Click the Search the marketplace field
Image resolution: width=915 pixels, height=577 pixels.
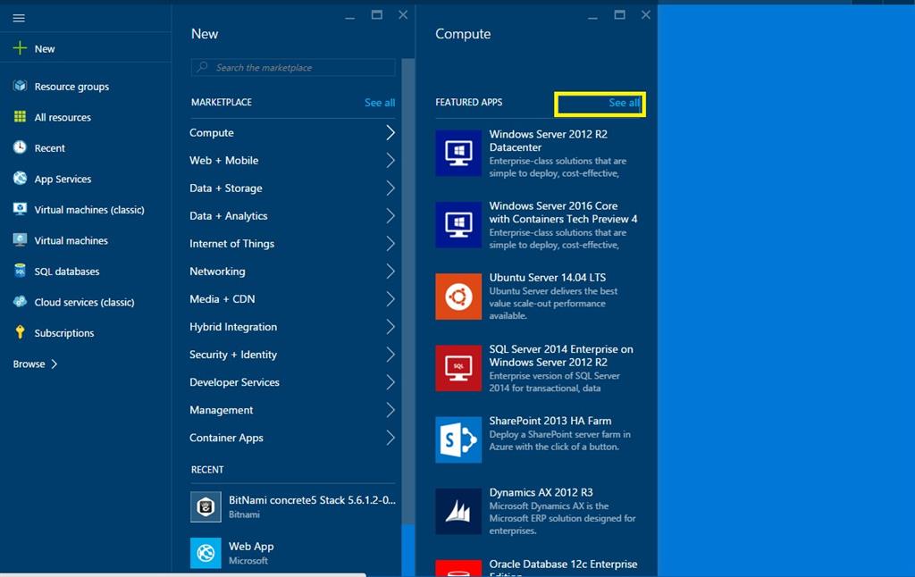[x=293, y=67]
